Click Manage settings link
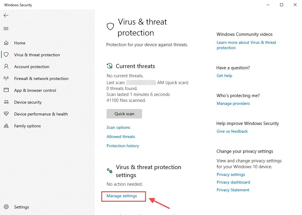The width and height of the screenshot is (302, 215). tap(122, 196)
